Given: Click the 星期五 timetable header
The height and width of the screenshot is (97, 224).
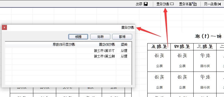Looking at the screenshot, I should coord(159,47).
